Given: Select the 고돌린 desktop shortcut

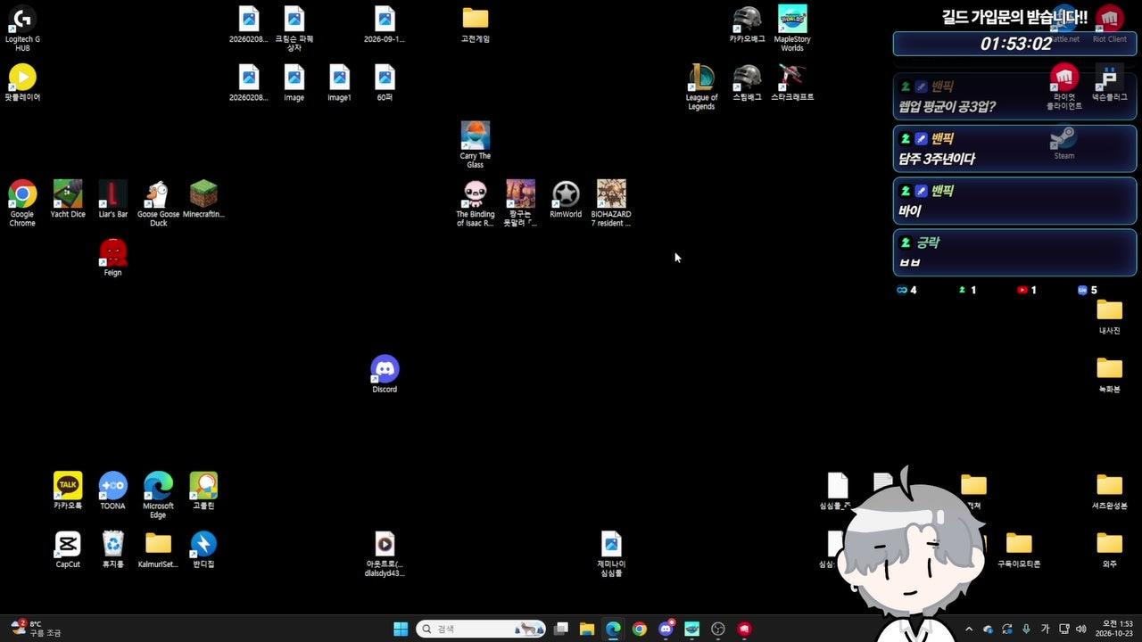Looking at the screenshot, I should pos(203,490).
